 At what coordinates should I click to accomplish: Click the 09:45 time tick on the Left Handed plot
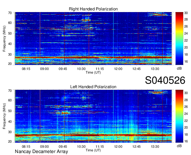(x=63, y=147)
